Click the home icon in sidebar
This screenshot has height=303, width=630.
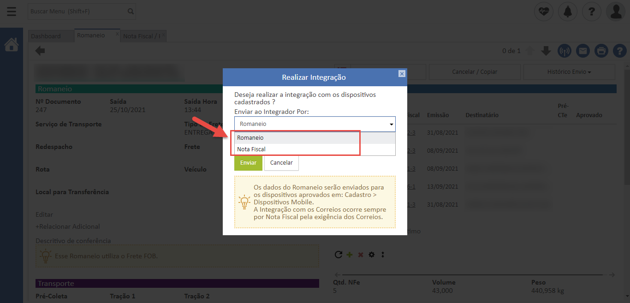coord(12,45)
